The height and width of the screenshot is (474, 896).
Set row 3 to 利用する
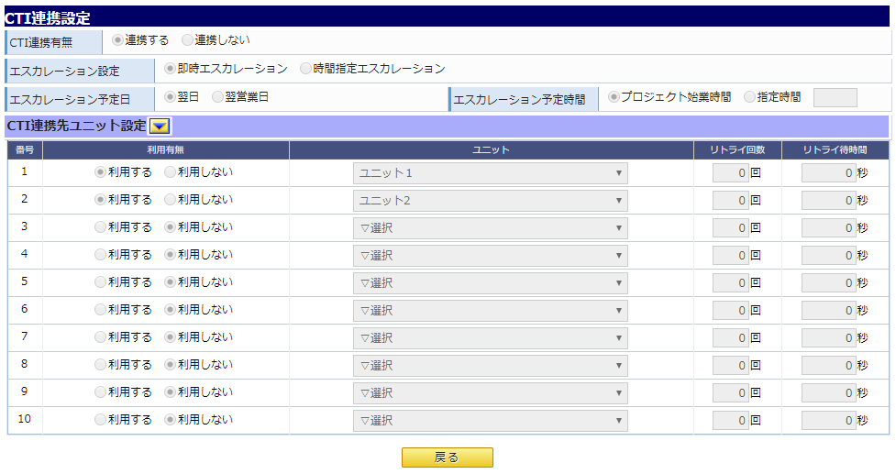[x=100, y=226]
